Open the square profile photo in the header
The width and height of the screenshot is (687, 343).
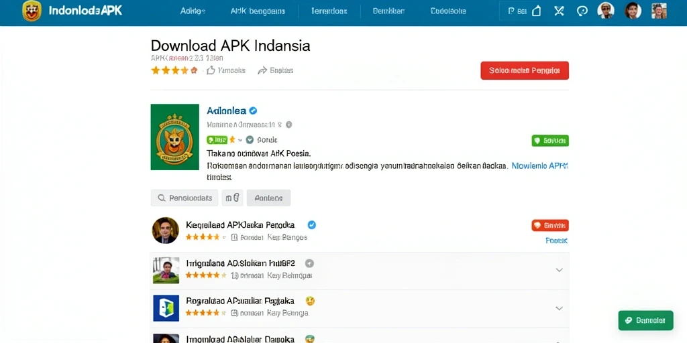659,11
